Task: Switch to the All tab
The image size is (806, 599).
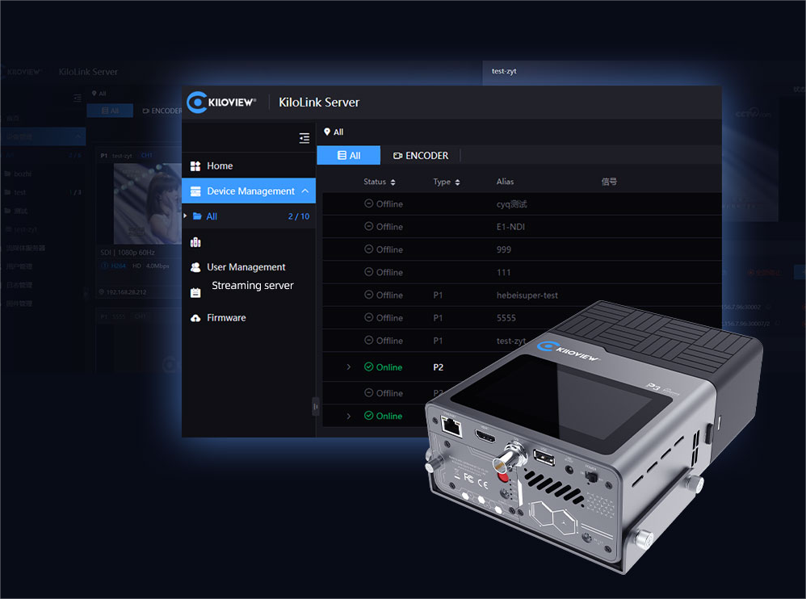Action: (x=349, y=155)
